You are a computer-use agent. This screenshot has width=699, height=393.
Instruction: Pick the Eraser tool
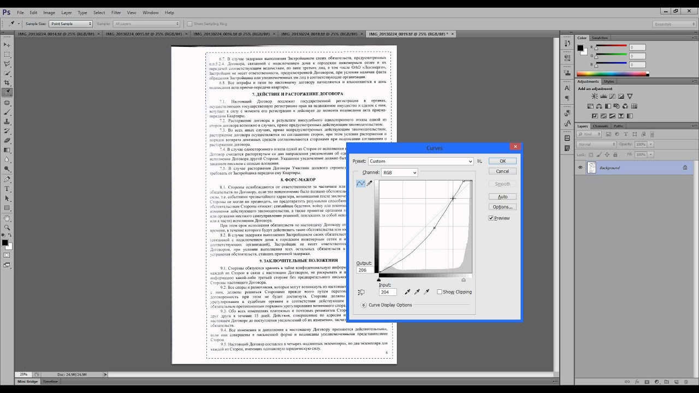7,140
